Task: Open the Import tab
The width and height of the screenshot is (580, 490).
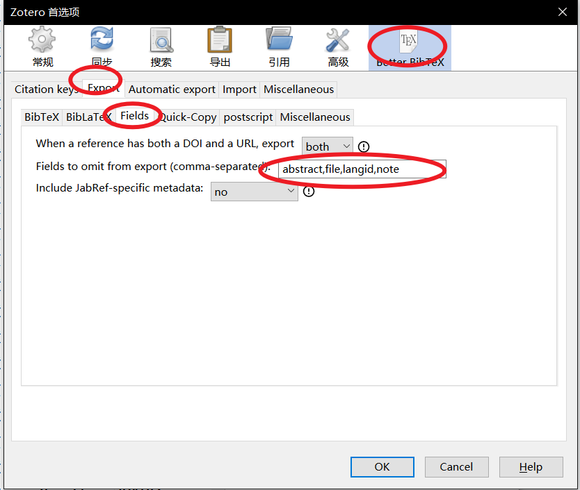Action: pos(239,90)
